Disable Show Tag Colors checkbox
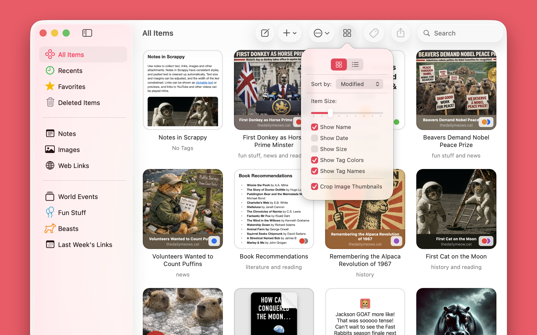Image resolution: width=537 pixels, height=335 pixels. 315,160
